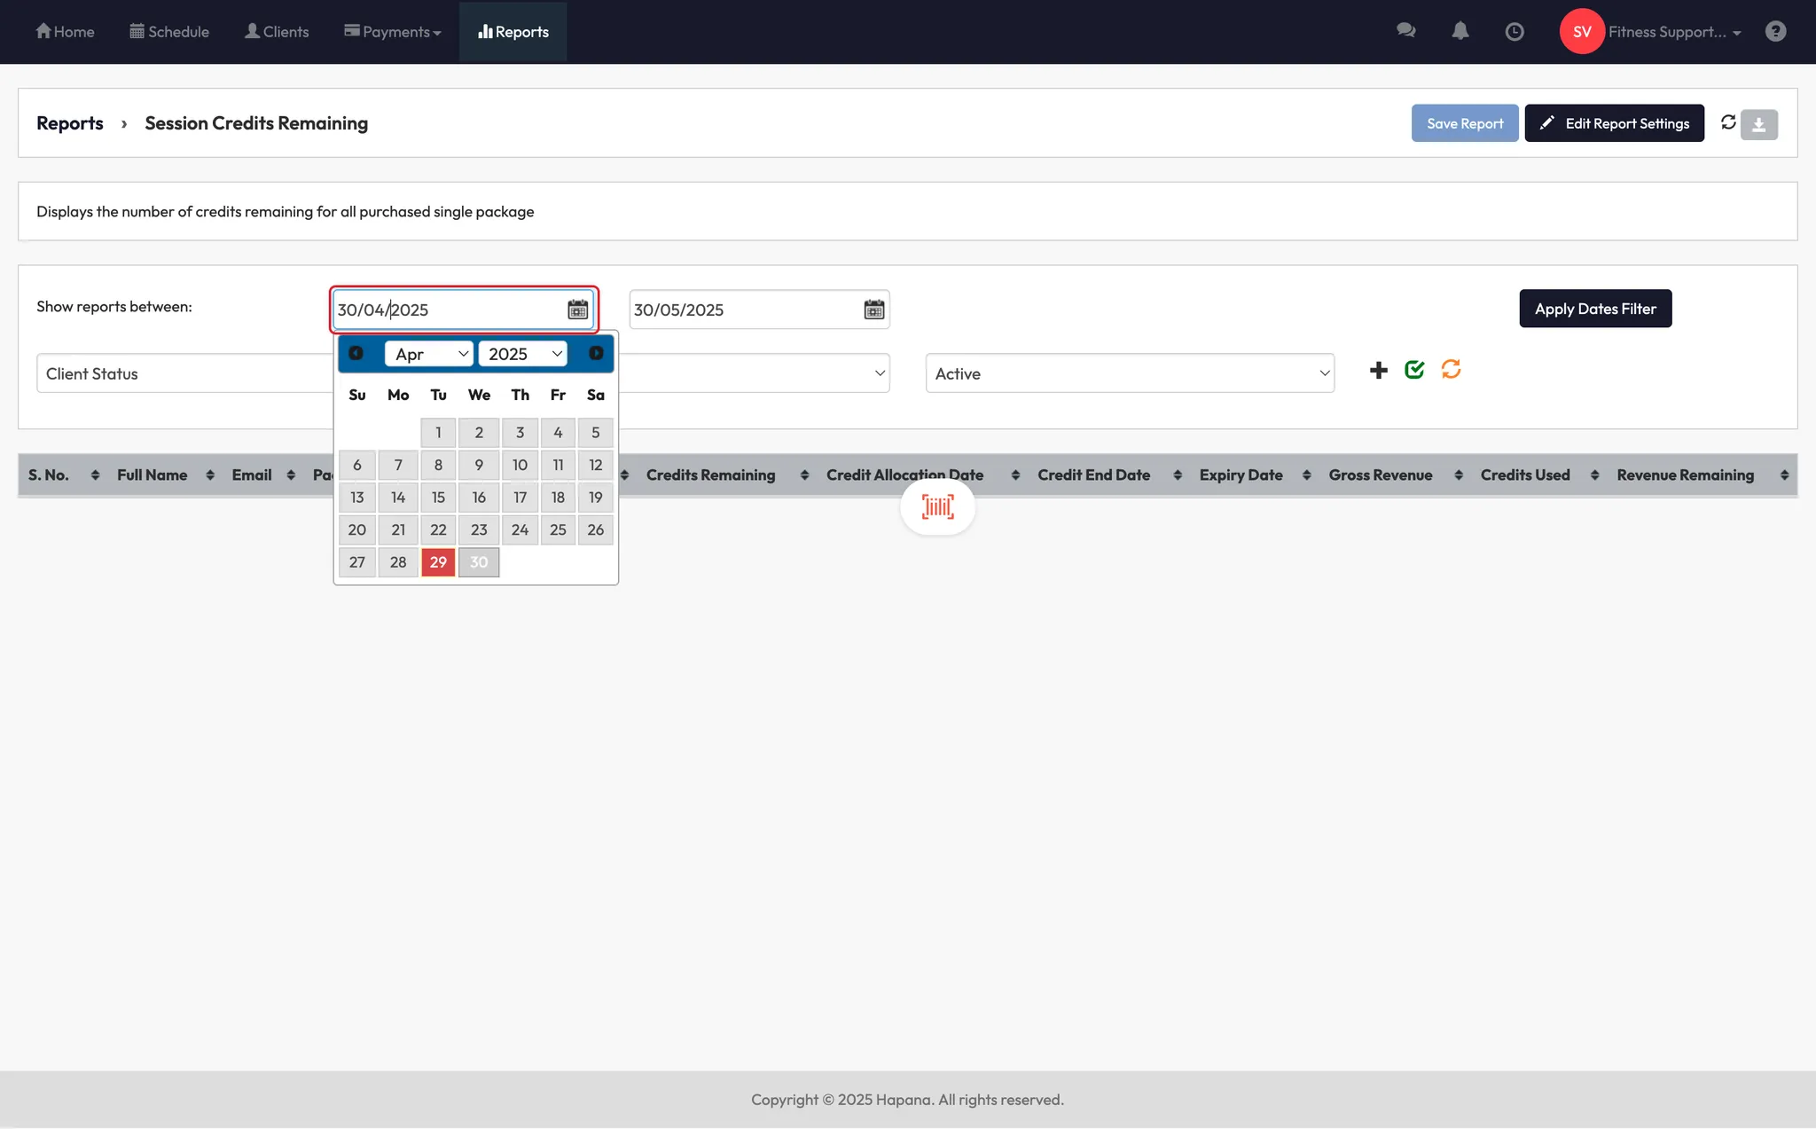Click the refresh report icon
The image size is (1816, 1129).
(x=1728, y=122)
